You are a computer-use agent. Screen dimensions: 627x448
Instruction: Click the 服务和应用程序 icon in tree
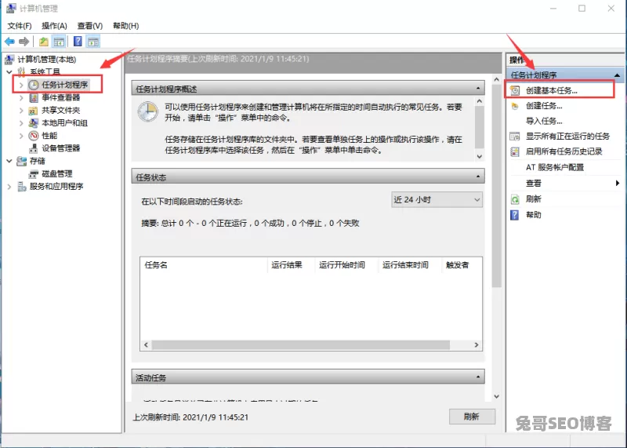22,187
